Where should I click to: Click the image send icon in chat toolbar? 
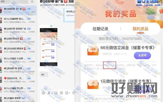56,93
